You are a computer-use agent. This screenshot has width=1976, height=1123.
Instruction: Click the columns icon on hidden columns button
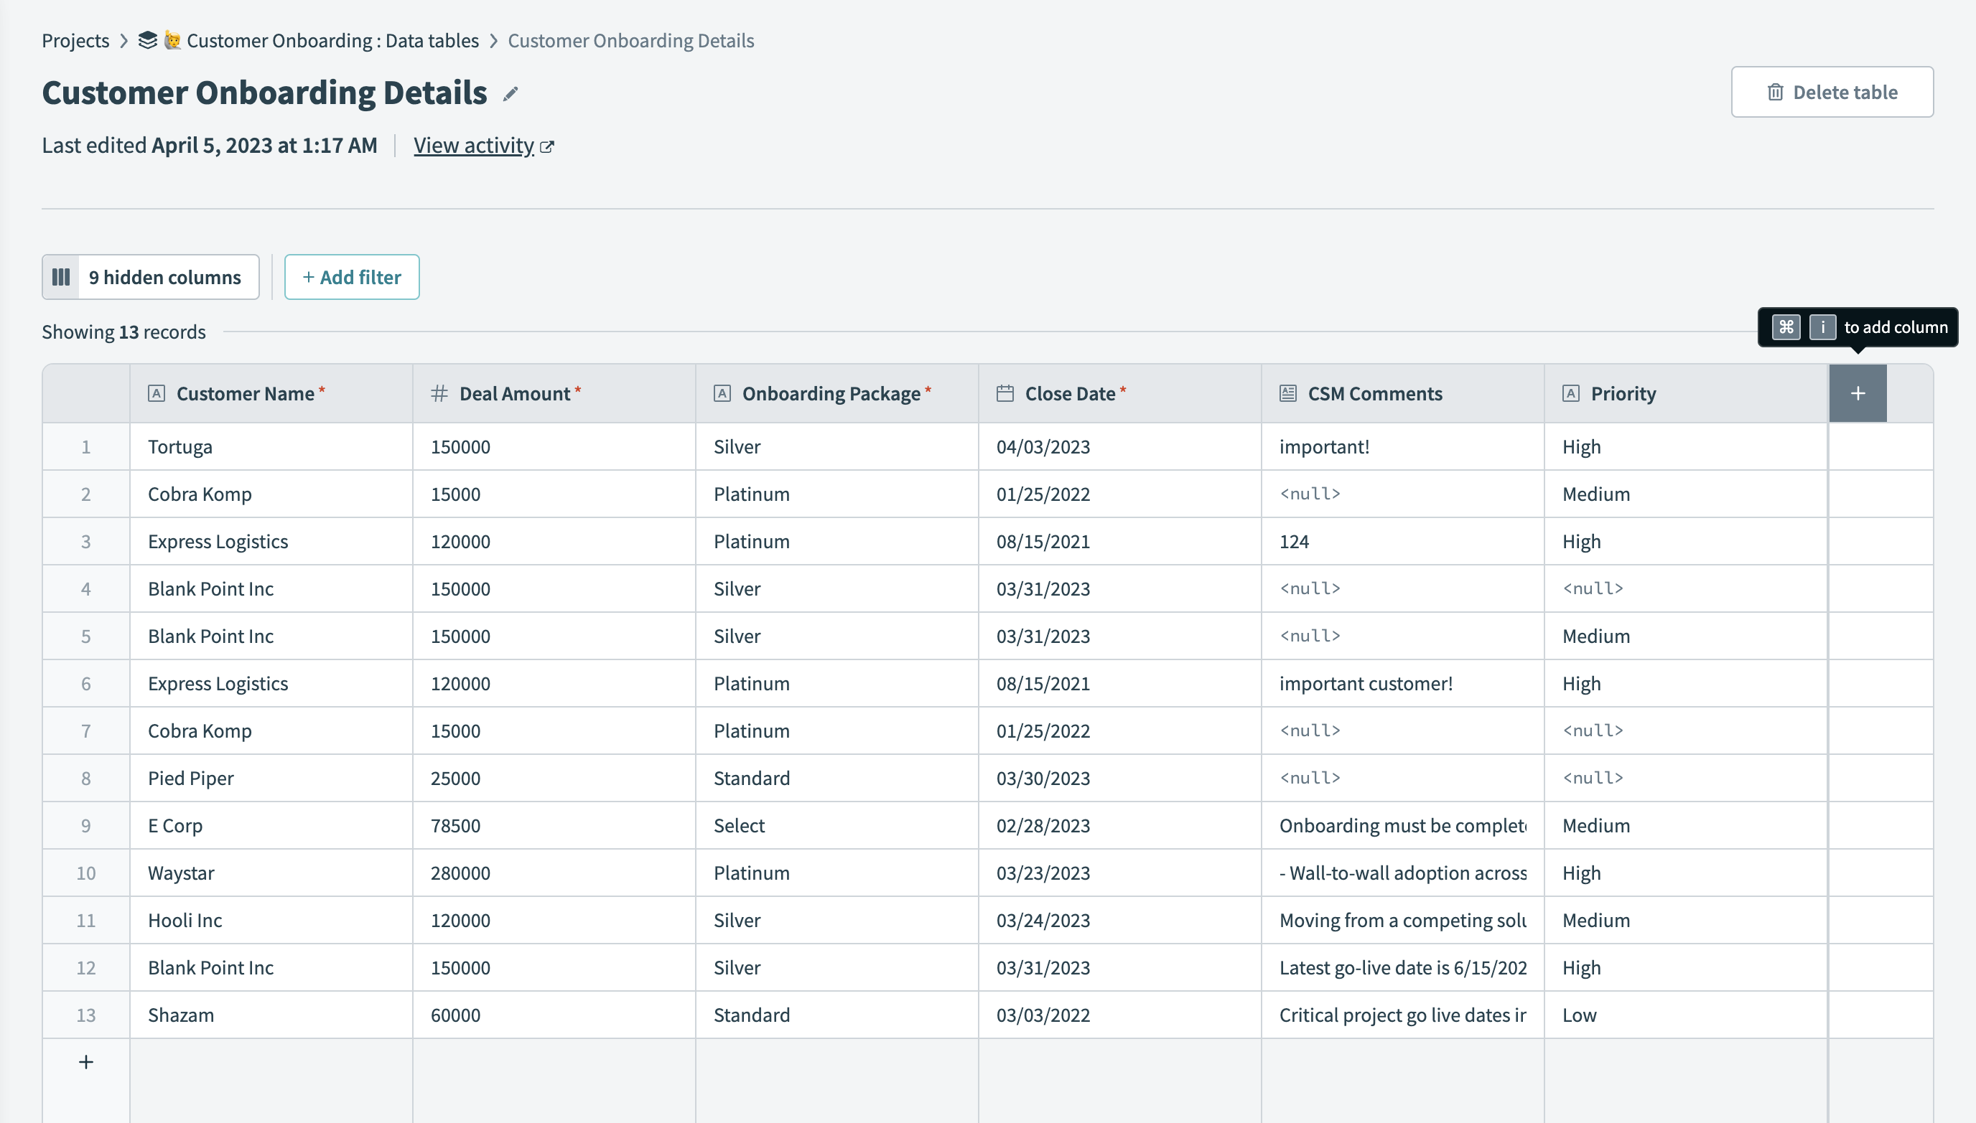pyautogui.click(x=61, y=276)
